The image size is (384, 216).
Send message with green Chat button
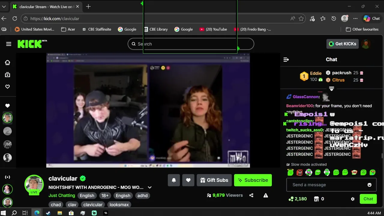point(368,199)
